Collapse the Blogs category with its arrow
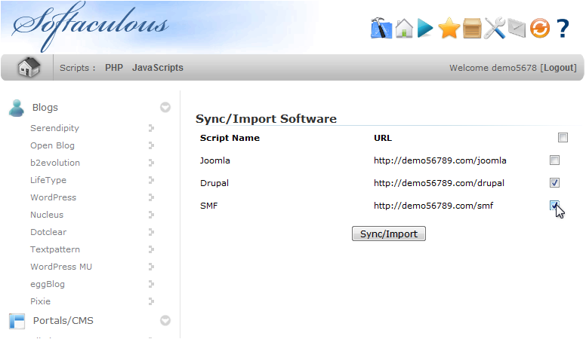This screenshot has width=586, height=339. click(x=165, y=108)
